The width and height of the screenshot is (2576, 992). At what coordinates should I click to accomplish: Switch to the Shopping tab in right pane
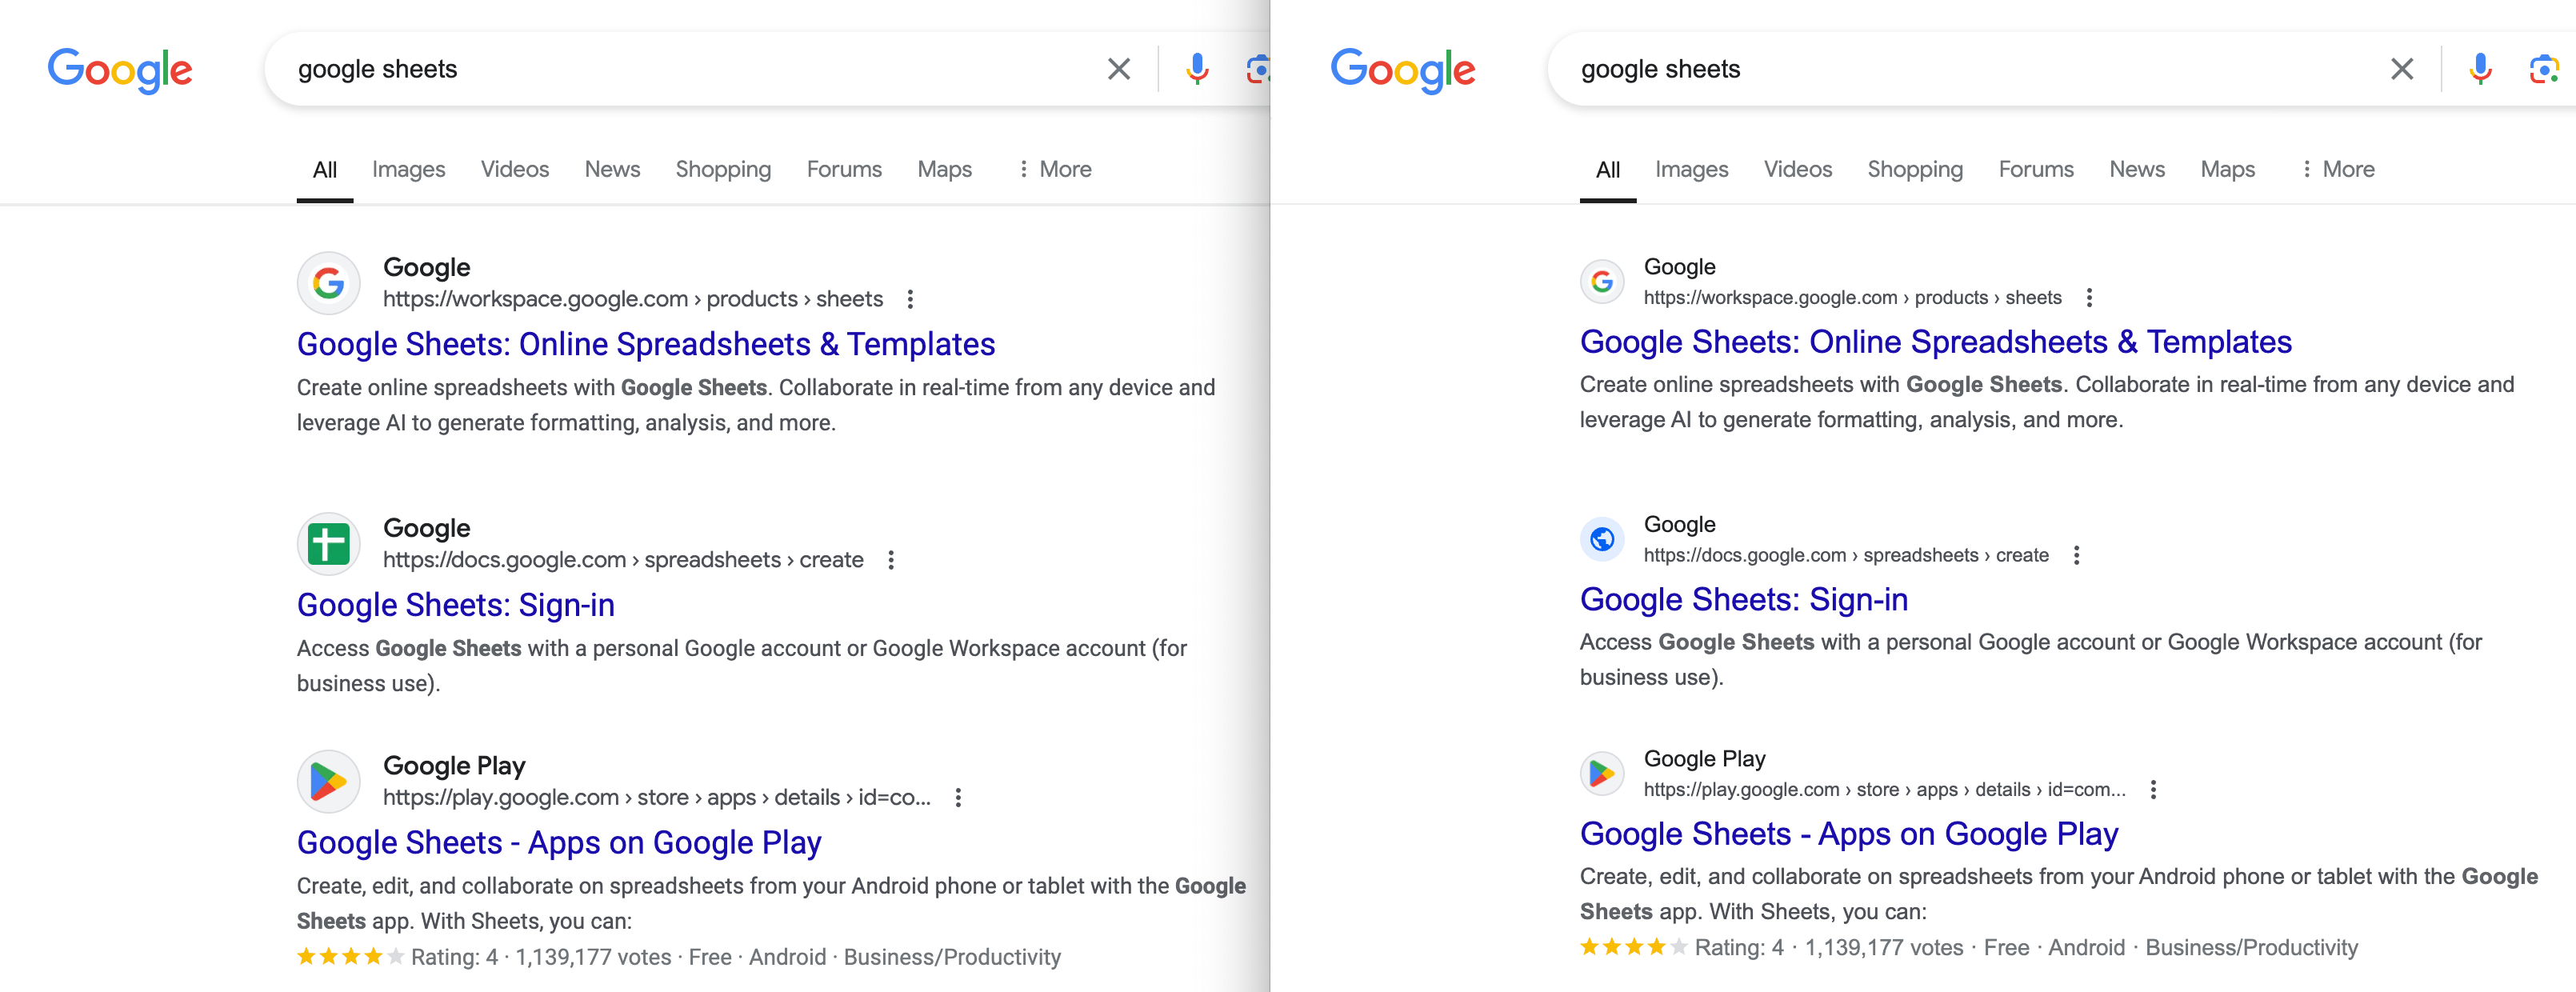tap(1914, 169)
